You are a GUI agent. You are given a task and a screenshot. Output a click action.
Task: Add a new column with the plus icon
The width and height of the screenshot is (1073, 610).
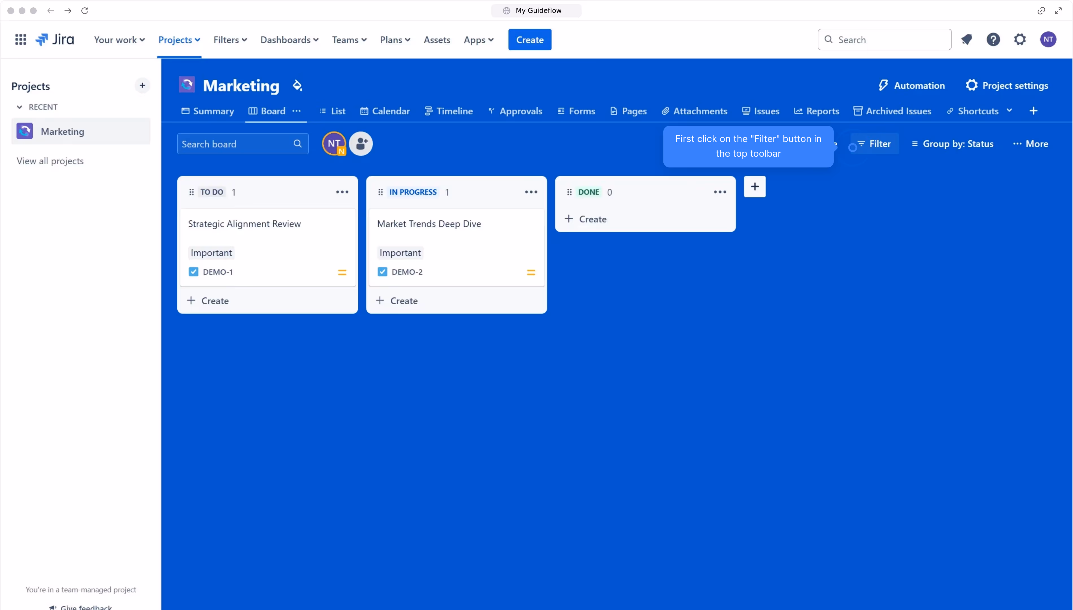(754, 186)
